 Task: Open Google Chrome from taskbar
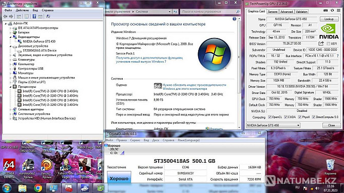coord(38,188)
